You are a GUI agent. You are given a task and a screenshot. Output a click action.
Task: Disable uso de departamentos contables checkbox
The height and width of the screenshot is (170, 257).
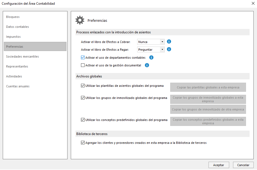[x=83, y=58]
